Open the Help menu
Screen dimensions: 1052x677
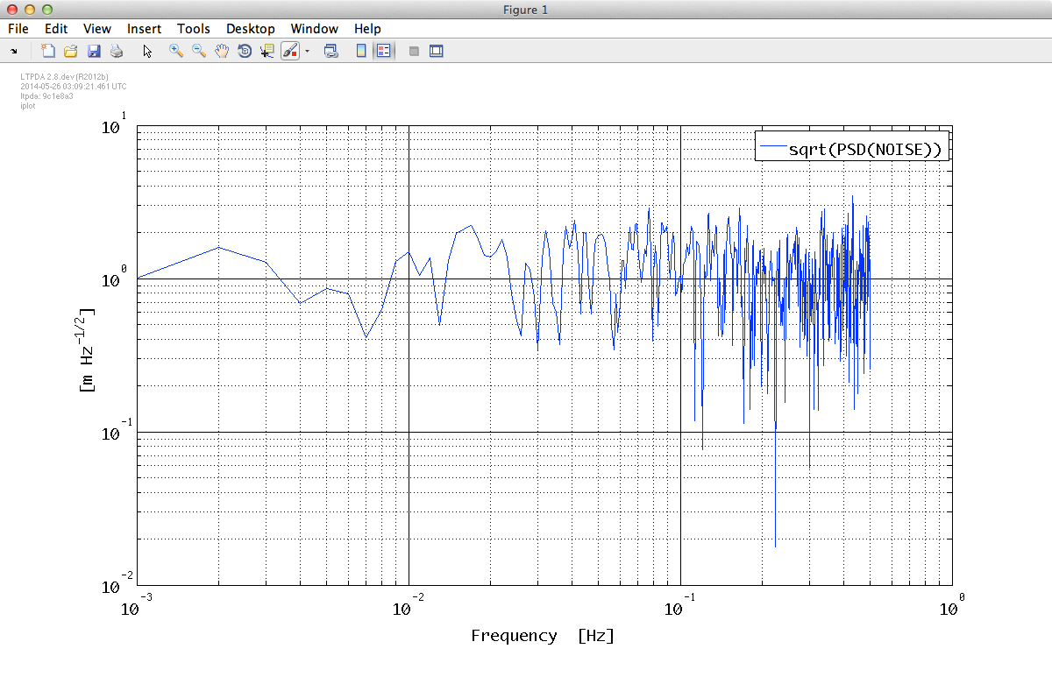pyautogui.click(x=367, y=29)
